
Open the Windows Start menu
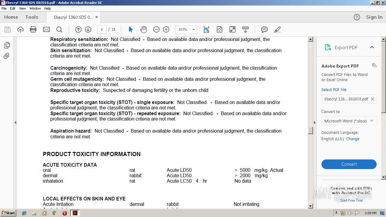click(x=8, y=213)
